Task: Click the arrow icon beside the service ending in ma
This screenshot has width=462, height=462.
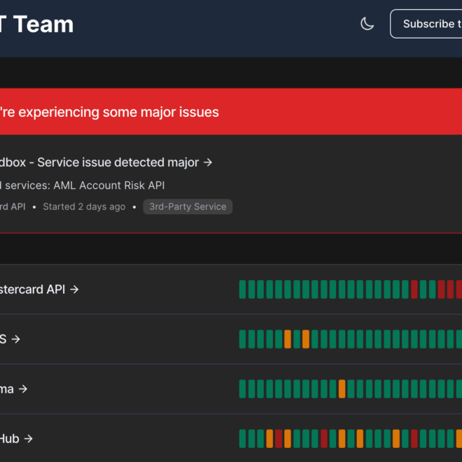Action: click(23, 389)
